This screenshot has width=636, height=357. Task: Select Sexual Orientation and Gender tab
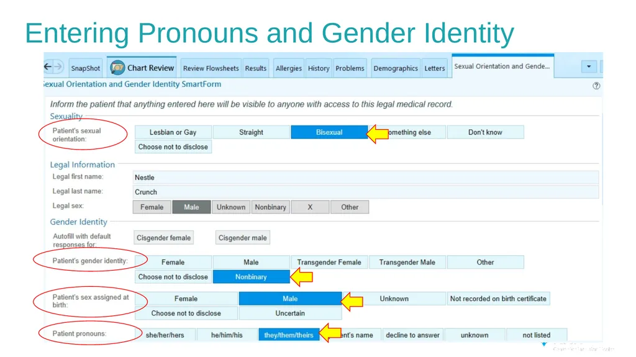[x=502, y=66]
